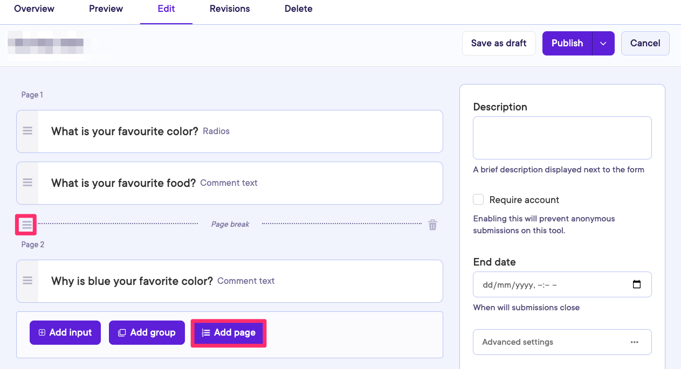Click the Publish button
The image size is (681, 369).
click(567, 43)
